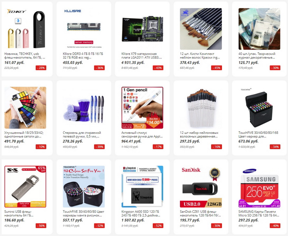The width and height of the screenshot is (288, 236).
Task: Open the erasable gel pen refills image
Action: click(84, 108)
